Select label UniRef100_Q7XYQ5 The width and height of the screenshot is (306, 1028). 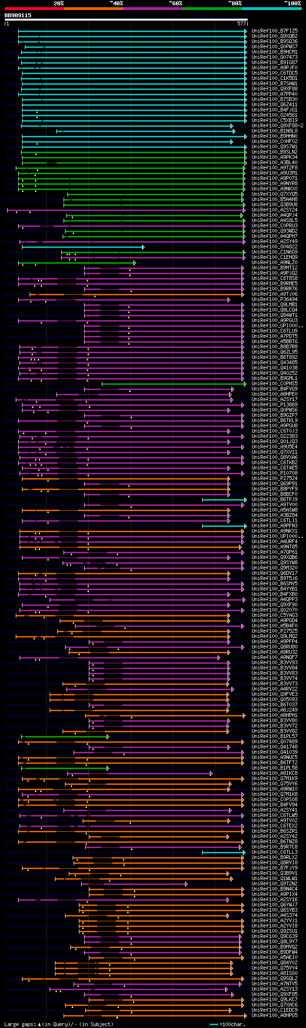pyautogui.click(x=274, y=194)
